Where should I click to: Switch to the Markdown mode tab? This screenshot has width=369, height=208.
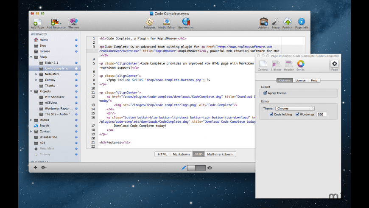182,154
